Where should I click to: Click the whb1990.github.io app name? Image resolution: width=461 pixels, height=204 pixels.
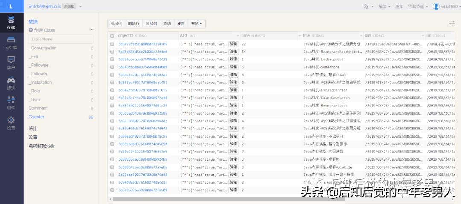[x=45, y=6]
